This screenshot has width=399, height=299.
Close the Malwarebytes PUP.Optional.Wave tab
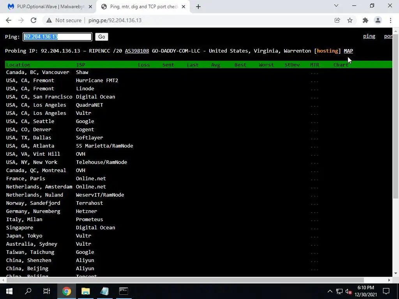[x=90, y=7]
